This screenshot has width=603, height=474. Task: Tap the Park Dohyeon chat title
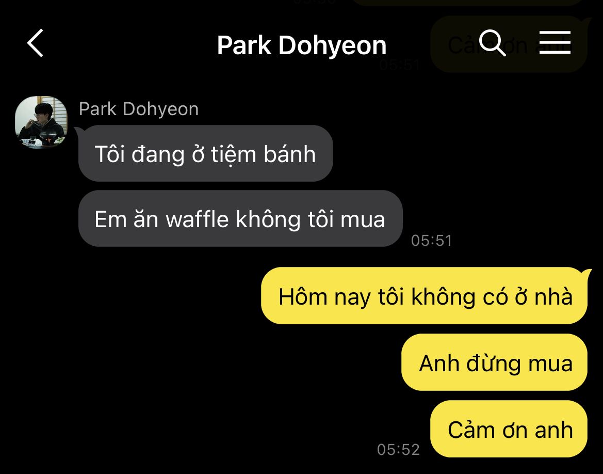point(301,45)
